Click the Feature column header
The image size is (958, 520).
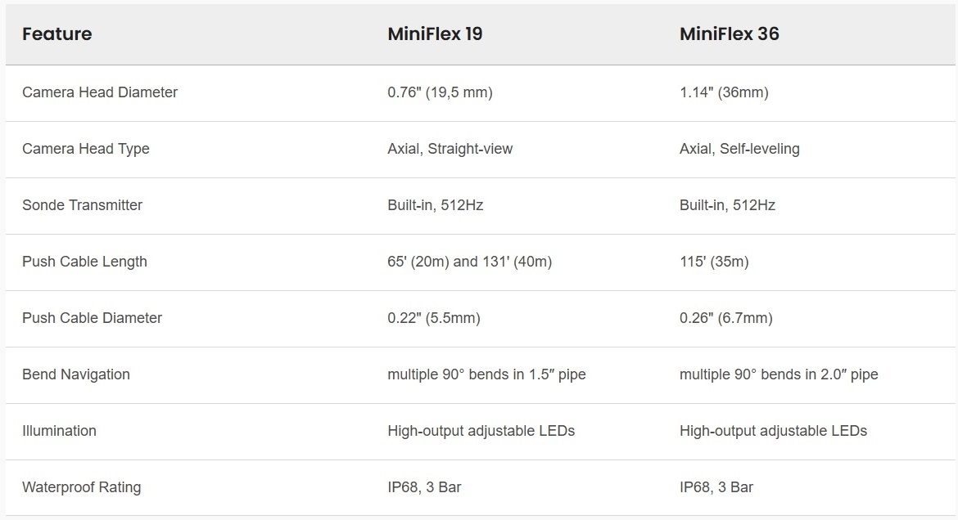[x=56, y=34]
